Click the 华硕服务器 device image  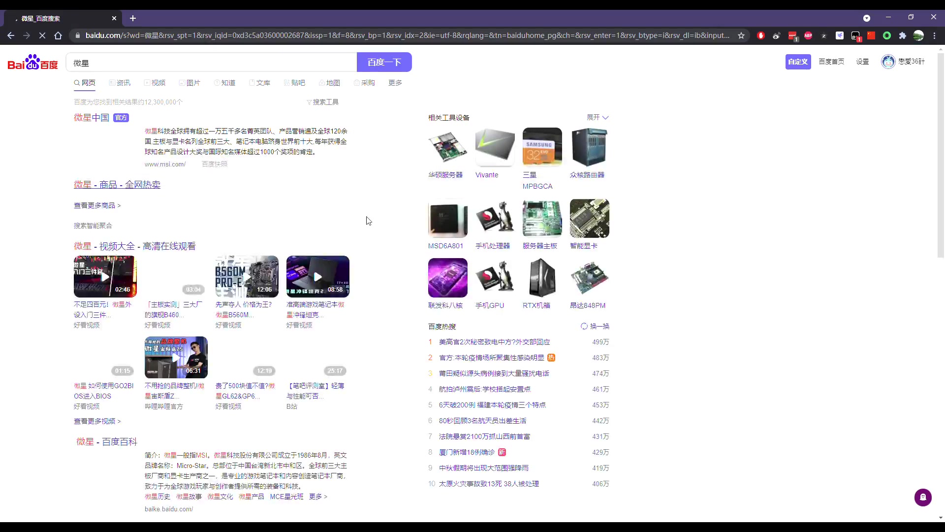448,147
